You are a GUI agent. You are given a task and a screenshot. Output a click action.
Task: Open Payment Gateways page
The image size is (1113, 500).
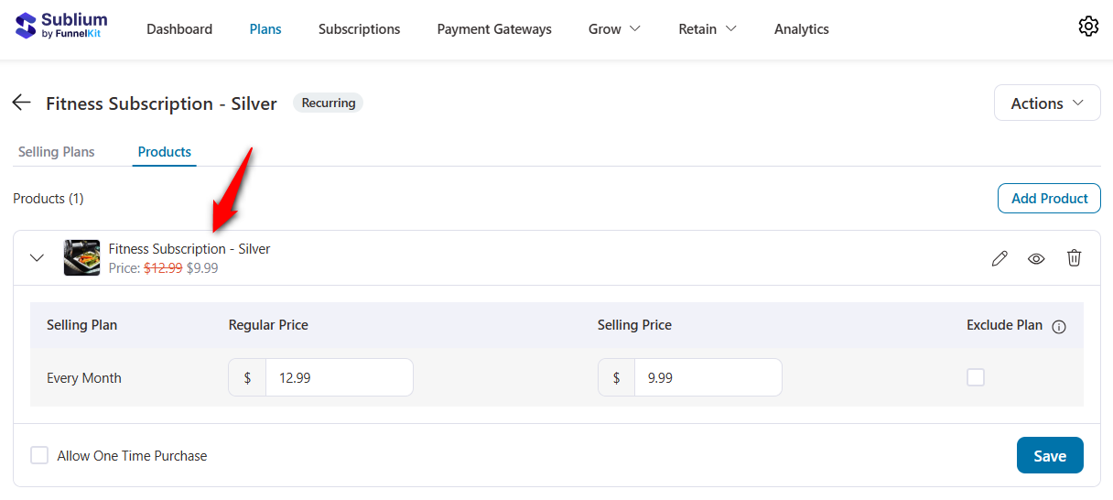pos(494,29)
